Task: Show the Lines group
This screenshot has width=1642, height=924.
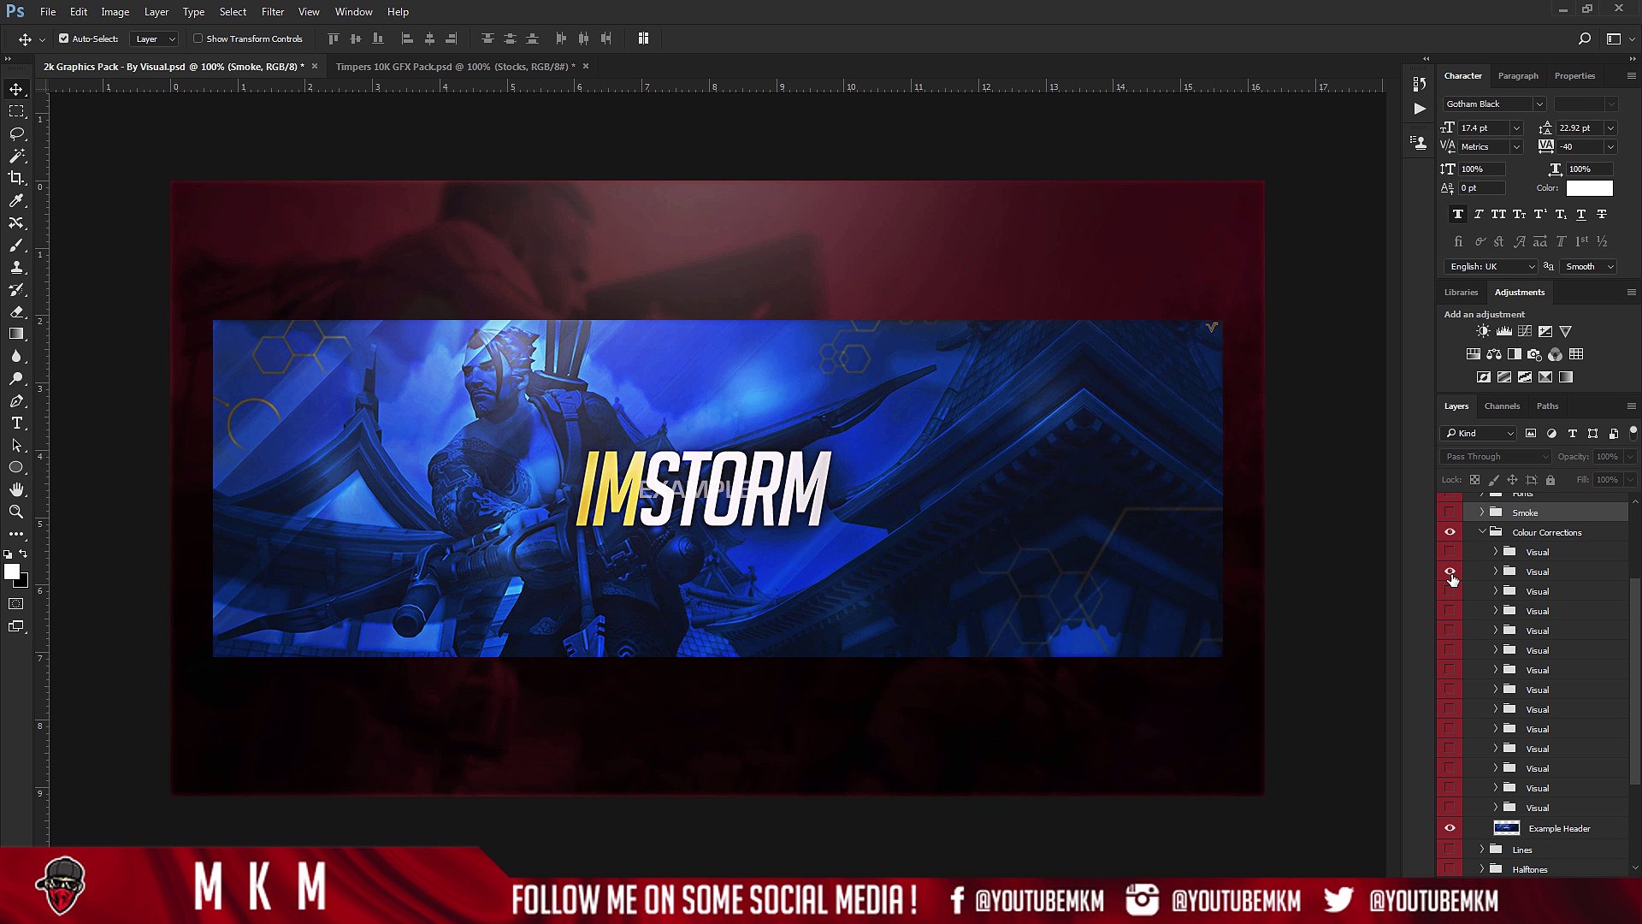Action: 1450,850
